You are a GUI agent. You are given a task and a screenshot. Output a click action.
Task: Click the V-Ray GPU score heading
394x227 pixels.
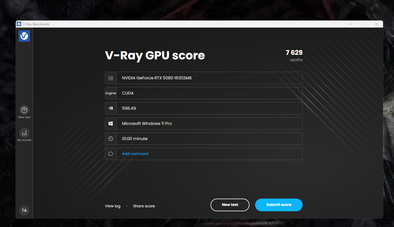[x=155, y=55]
